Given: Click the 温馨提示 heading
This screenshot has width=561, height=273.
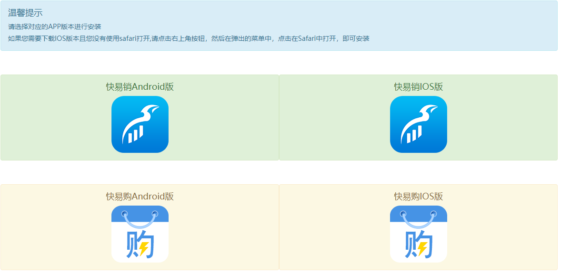Looking at the screenshot, I should pos(25,13).
